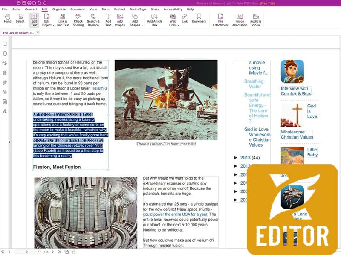
Task: Click Add Article Box
Action: (x=155, y=20)
